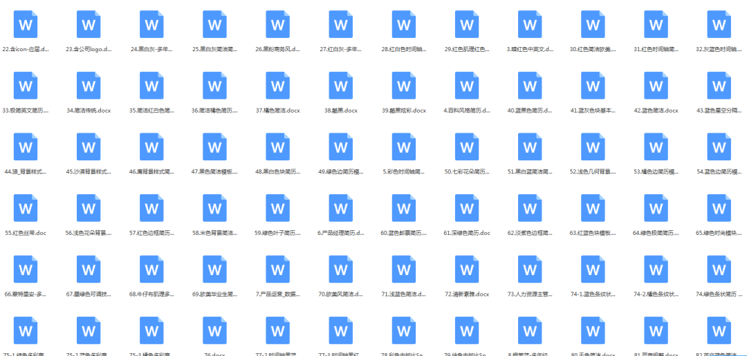Viewport: 747px width, 356px height.
Task: Select the Word icon for 26.黑粉商务风
Action: [278, 24]
